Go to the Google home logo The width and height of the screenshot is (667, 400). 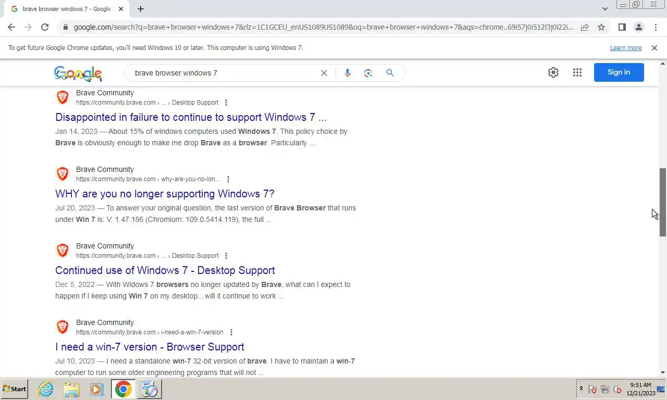click(78, 73)
